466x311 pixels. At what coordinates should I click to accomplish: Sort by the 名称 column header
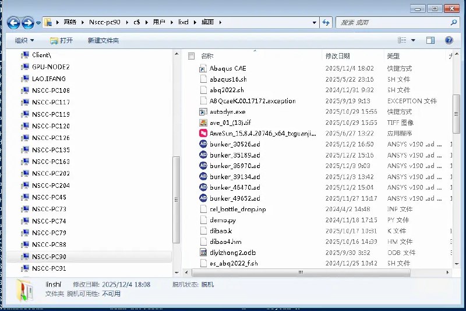(x=207, y=56)
